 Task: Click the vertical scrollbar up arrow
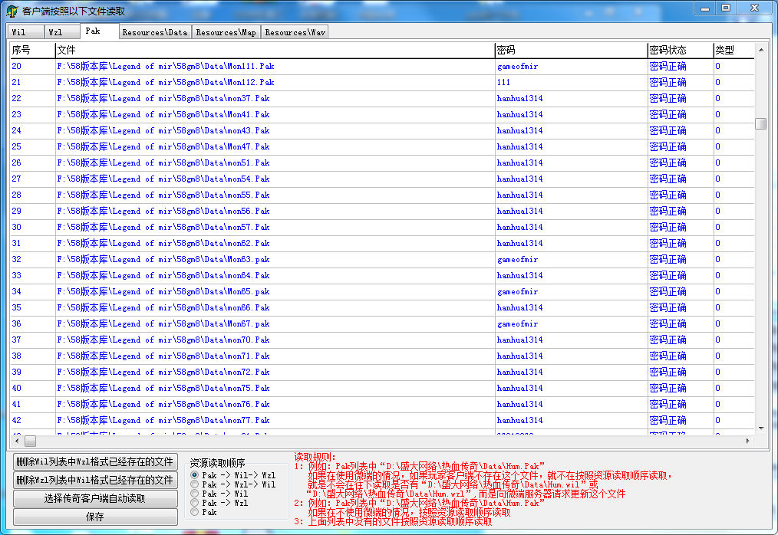coord(760,50)
